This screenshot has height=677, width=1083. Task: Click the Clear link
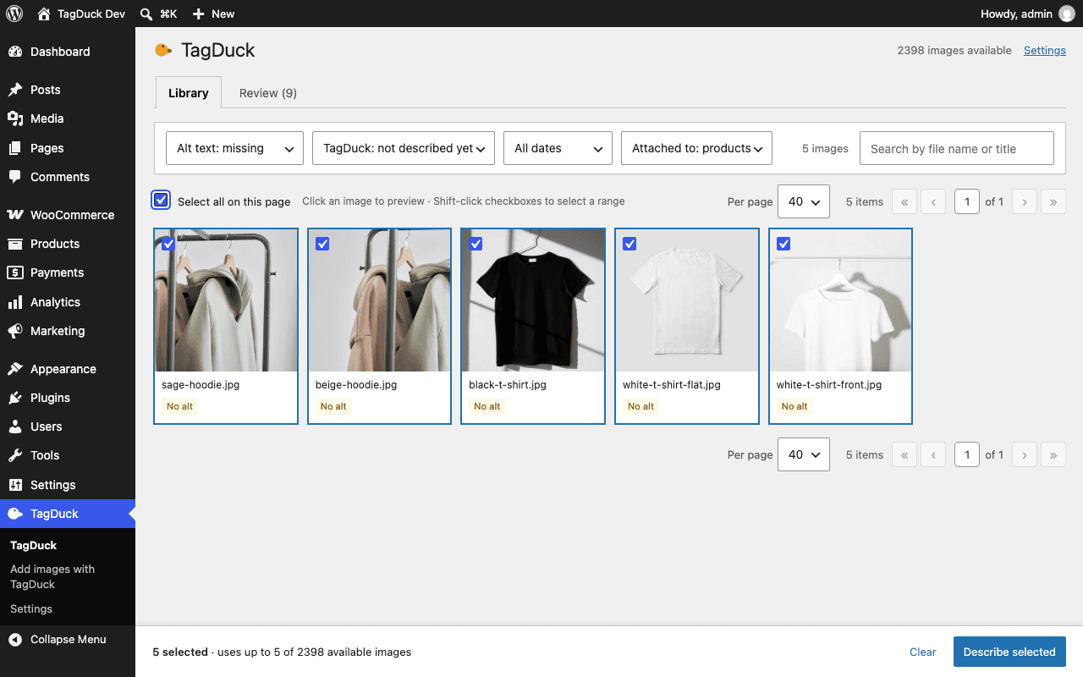tap(923, 652)
